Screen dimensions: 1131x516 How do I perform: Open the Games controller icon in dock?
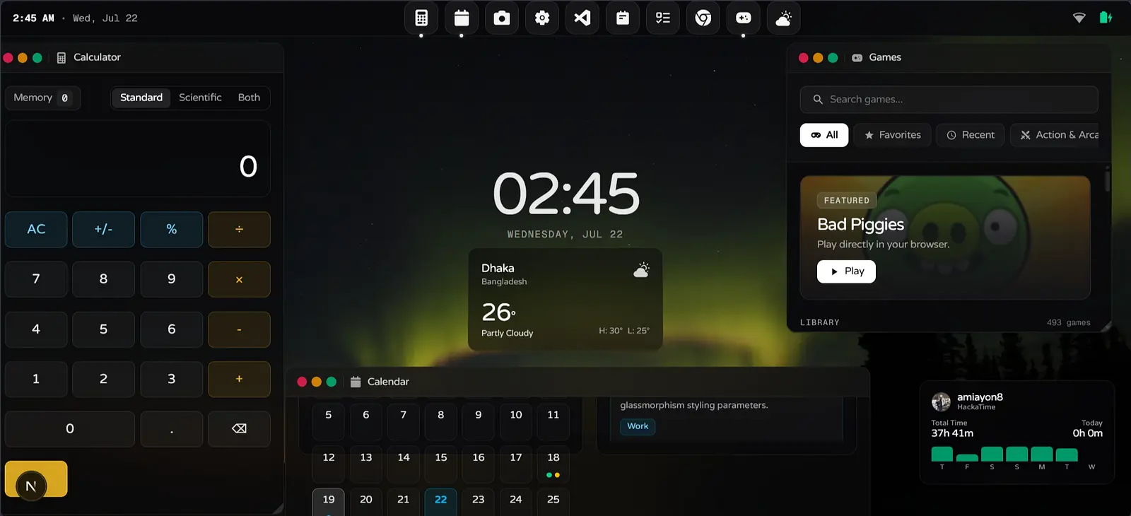coord(744,18)
